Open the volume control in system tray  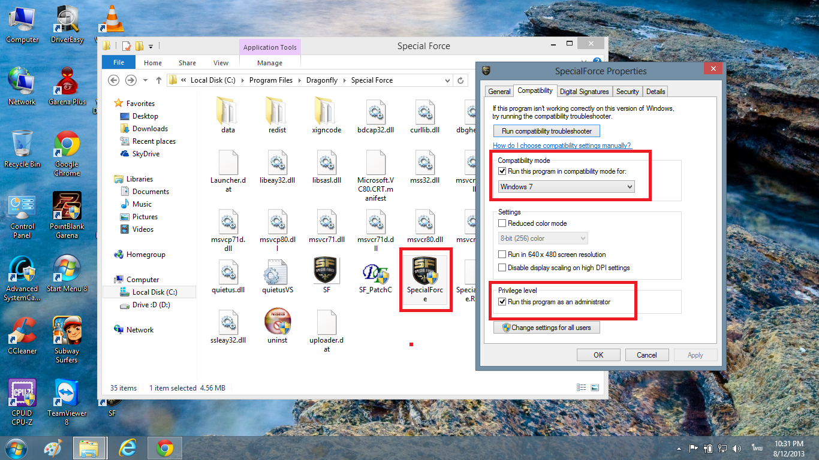737,448
